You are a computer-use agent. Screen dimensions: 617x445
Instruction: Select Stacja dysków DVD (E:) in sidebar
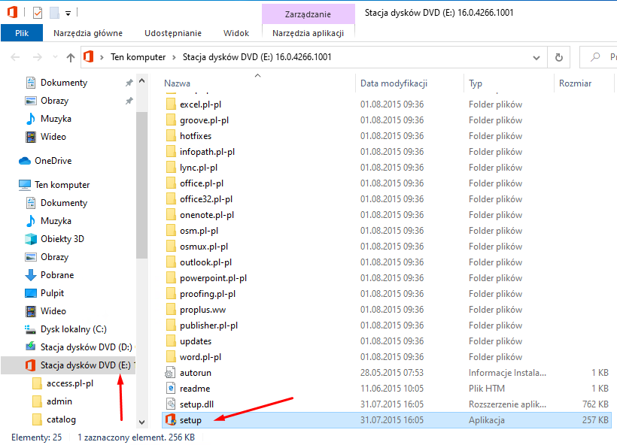85,365
